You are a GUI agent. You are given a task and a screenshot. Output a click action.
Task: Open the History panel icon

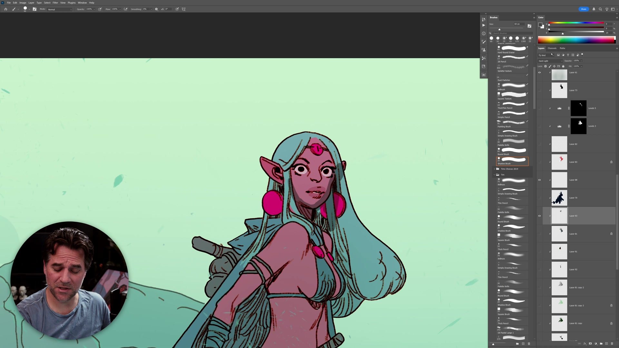(484, 19)
